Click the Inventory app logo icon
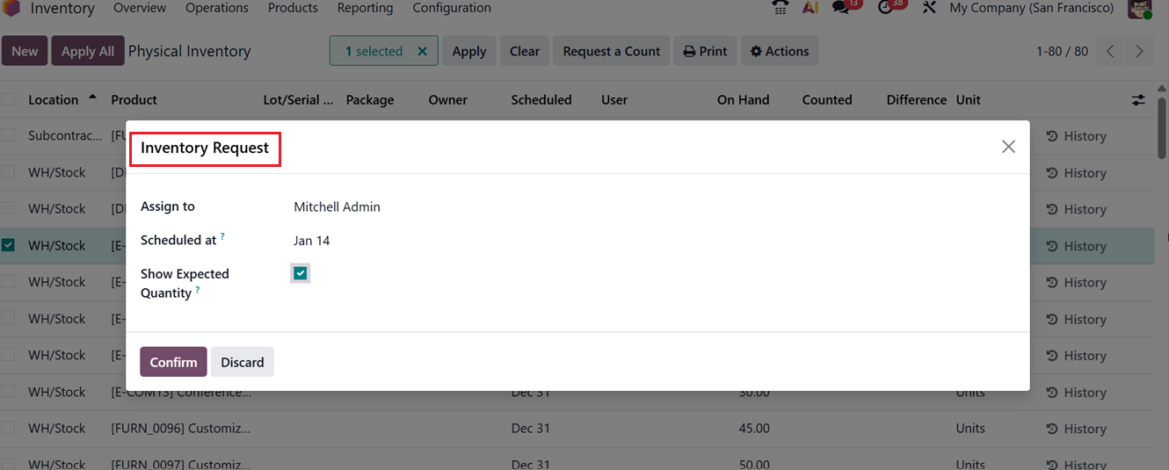1169x470 pixels. tap(11, 8)
